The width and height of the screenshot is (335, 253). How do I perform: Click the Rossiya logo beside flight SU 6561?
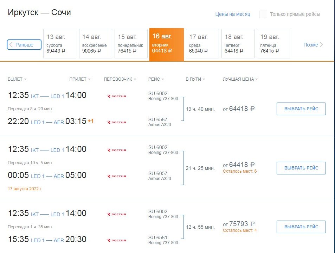[116, 240]
